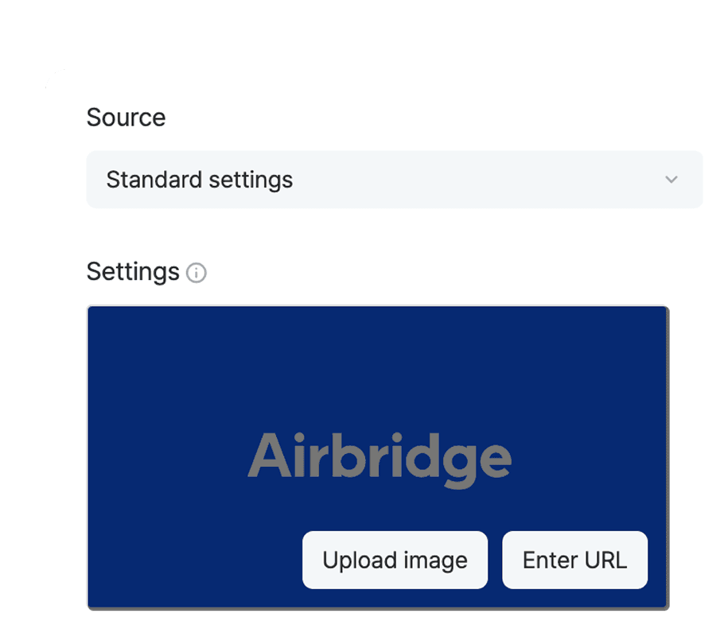
Task: Choose to enter an image URL
Action: 574,561
